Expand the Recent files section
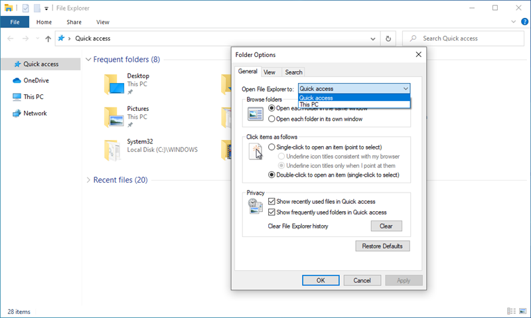The image size is (531, 318). (88, 180)
